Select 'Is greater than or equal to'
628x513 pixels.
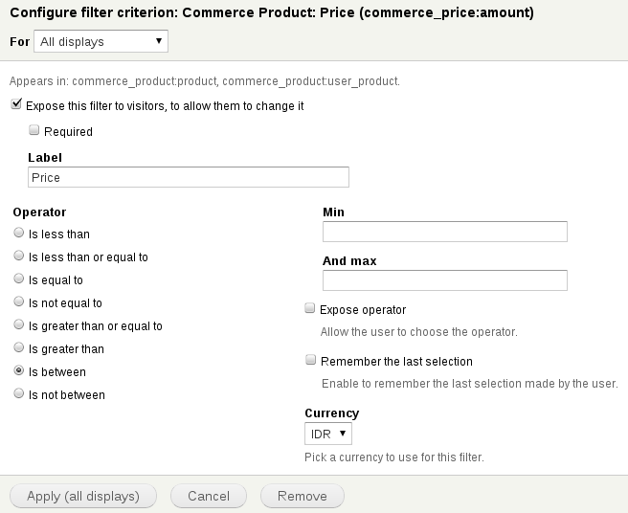tap(19, 325)
